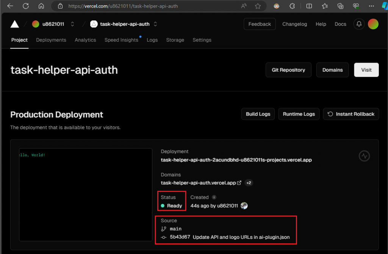Click the task-helper-api-auth project icon
This screenshot has width=388, height=254.
(94, 24)
